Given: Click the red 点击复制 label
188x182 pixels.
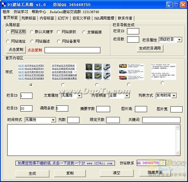Looking at the screenshot, I should (x=35, y=50).
